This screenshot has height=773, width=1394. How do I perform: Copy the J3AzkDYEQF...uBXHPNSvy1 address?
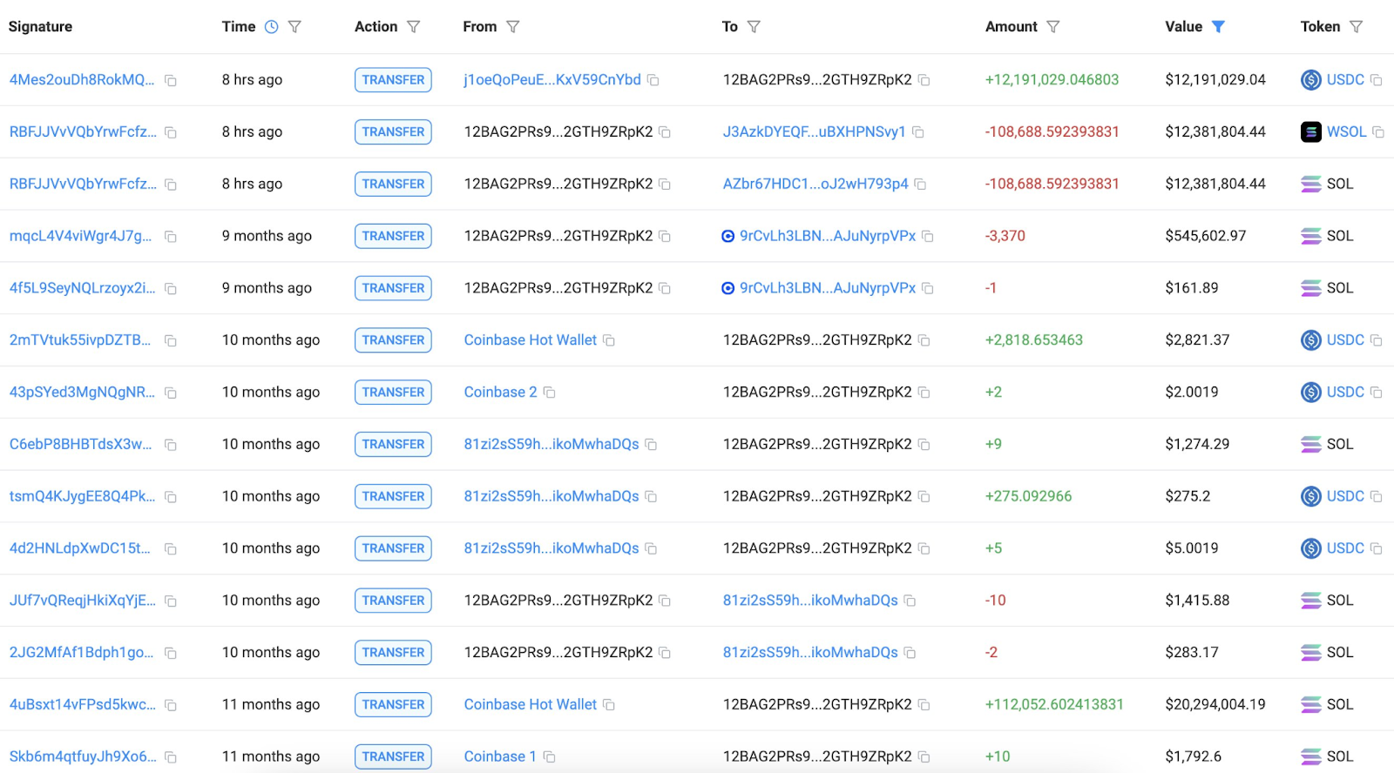(x=918, y=132)
